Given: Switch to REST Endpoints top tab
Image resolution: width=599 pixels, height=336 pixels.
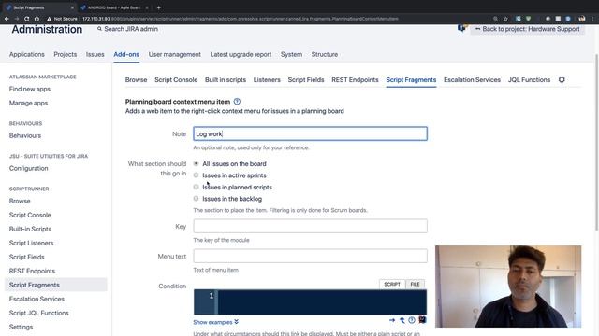Looking at the screenshot, I should coord(355,79).
